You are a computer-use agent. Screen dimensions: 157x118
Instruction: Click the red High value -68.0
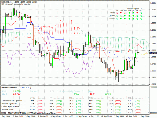(91, 94)
